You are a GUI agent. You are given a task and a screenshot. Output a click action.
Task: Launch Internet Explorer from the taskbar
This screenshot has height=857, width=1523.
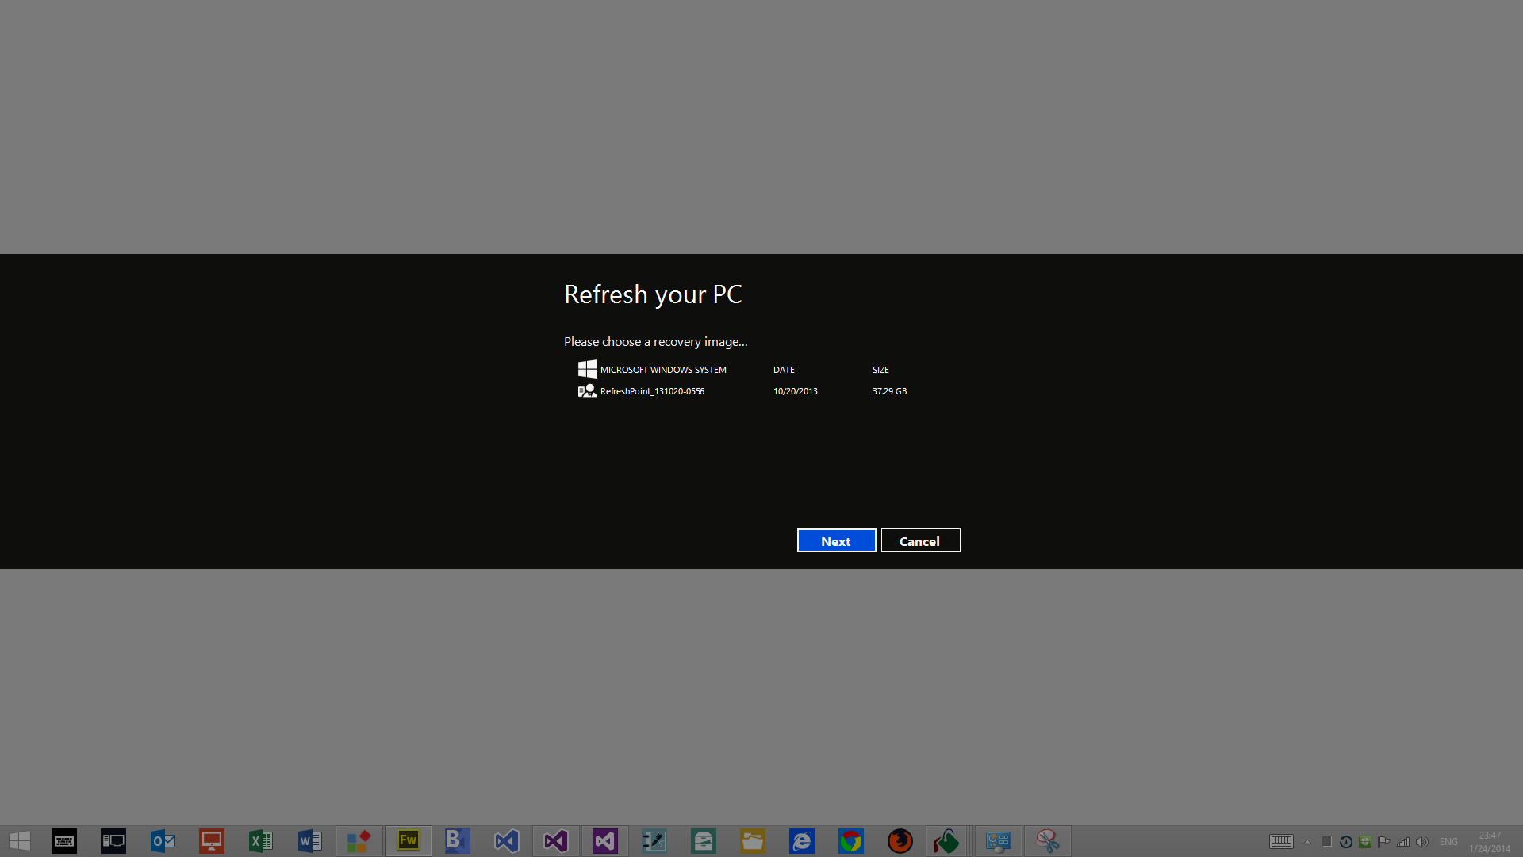point(802,841)
